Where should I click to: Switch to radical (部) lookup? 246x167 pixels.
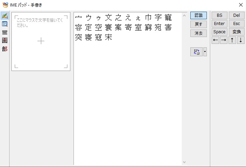point(5,49)
